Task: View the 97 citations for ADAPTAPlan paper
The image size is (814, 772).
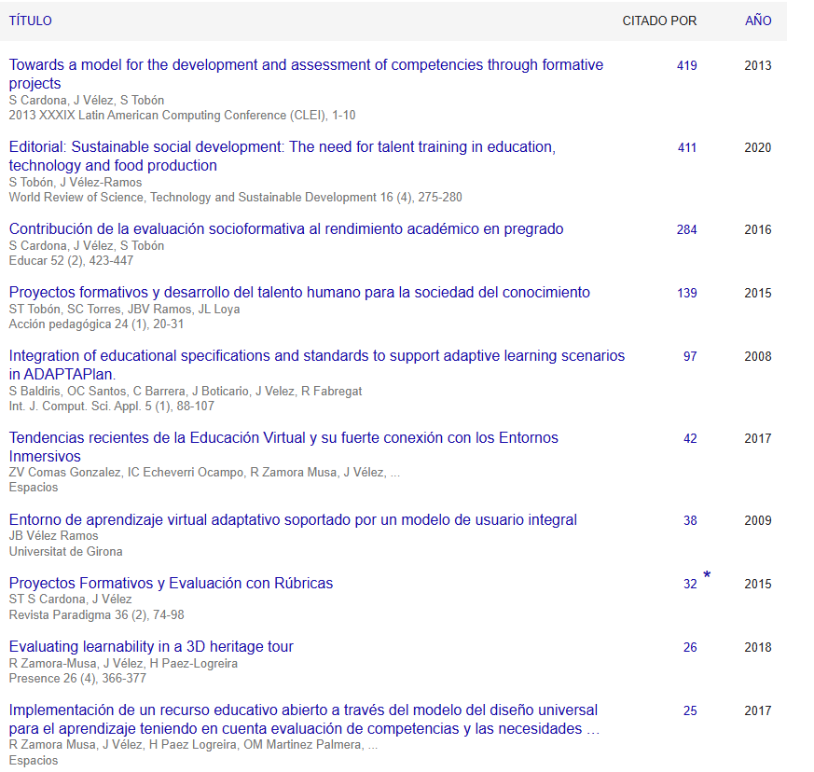Action: coord(689,357)
